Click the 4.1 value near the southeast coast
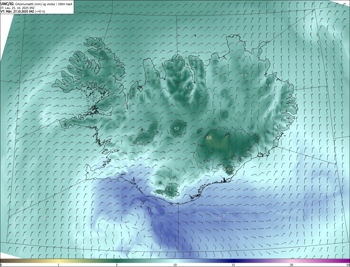The width and height of the screenshot is (350, 267). pos(229,169)
